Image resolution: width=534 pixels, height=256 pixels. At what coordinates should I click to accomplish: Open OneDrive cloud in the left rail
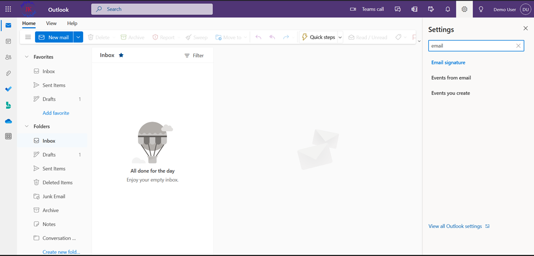(9, 121)
